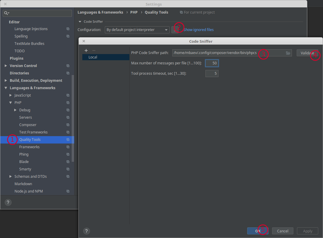Click the remove configuration minus icon
This screenshot has width=323, height=238.
94,50
